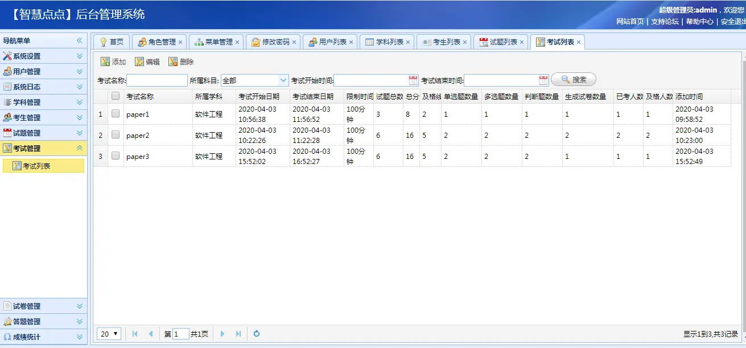
Task: Sort by 考试名称 column header
Action: (x=158, y=96)
